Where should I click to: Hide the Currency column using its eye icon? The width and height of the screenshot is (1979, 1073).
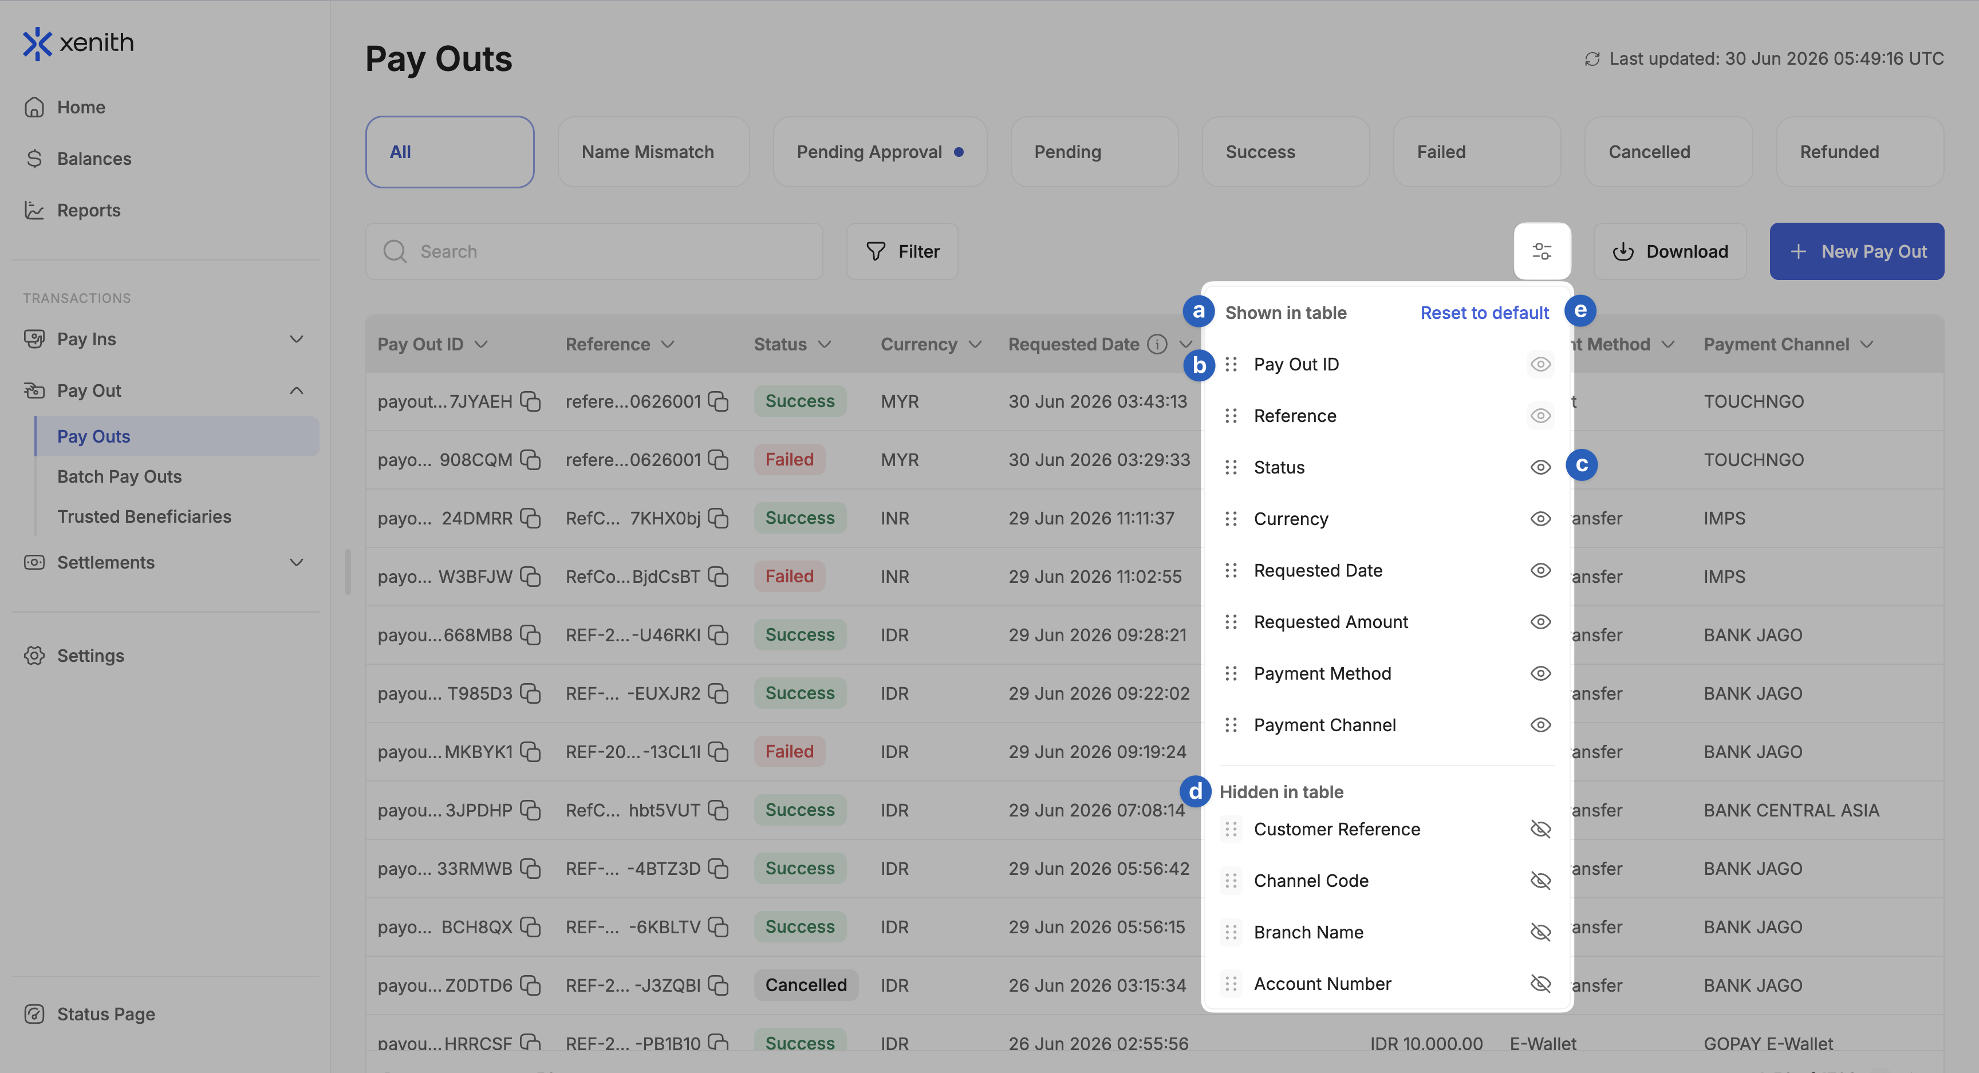point(1540,518)
